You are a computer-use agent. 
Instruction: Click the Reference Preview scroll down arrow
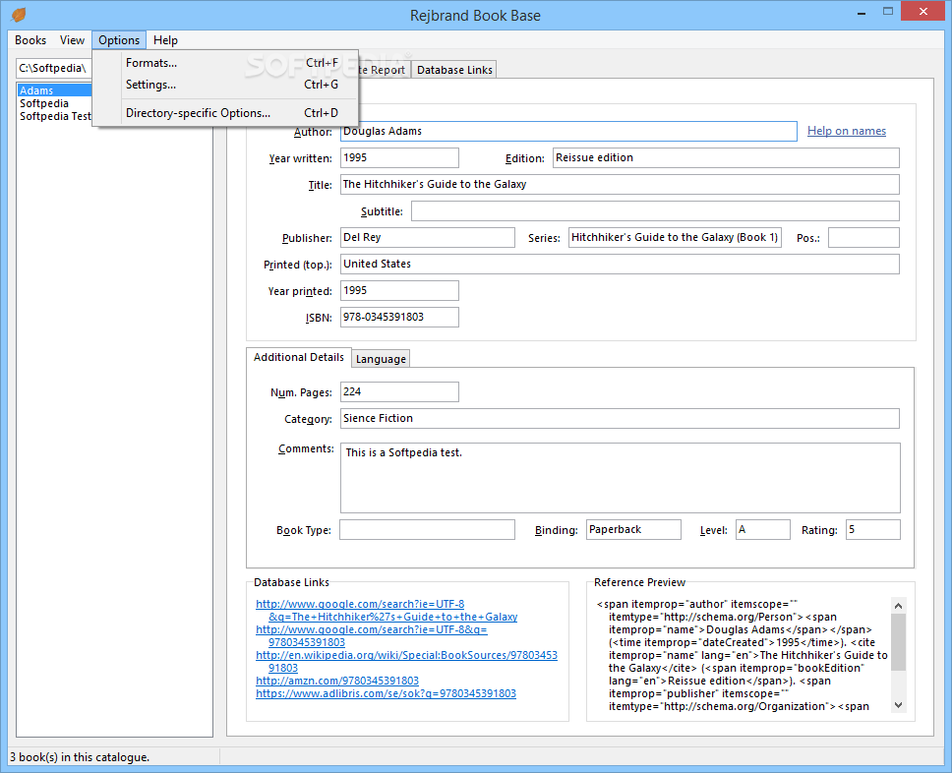coord(899,705)
